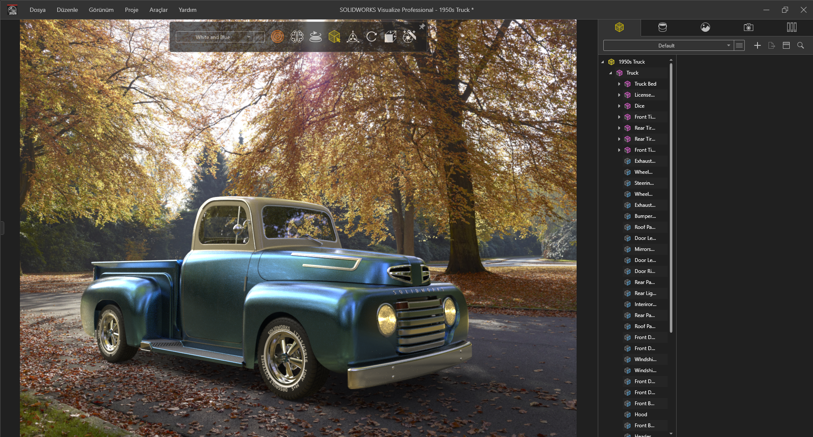Open the Görünüm menu

(101, 10)
